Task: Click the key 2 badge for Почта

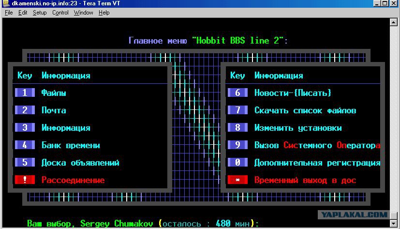Action: coord(25,110)
